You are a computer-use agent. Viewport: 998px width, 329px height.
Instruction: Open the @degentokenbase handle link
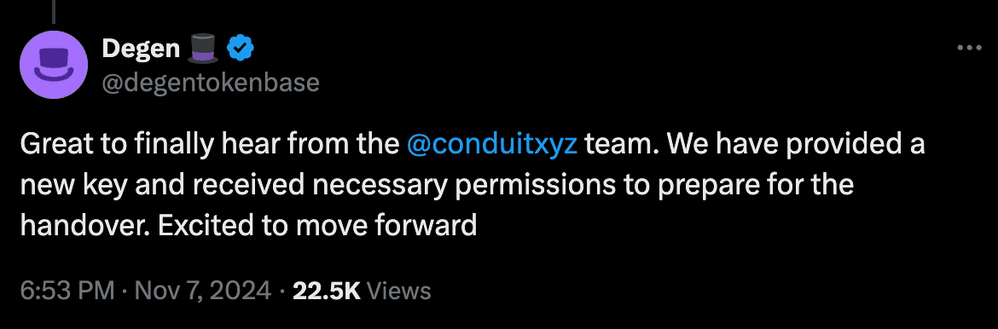tap(211, 82)
